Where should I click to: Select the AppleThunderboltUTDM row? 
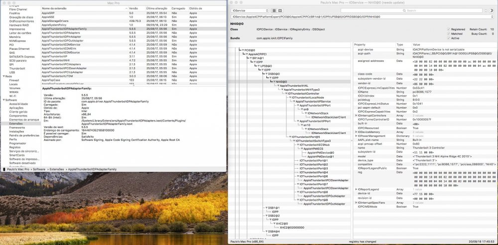[133, 76]
